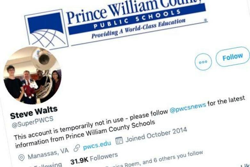Click the Manassas, VA location text

[48, 154]
